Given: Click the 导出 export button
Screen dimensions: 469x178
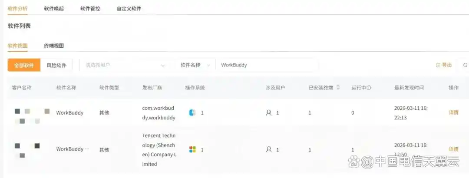Looking at the screenshot, I should (444, 65).
